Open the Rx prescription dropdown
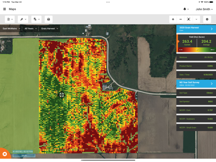Viewport: 216px width, 162px height. pos(36,19)
